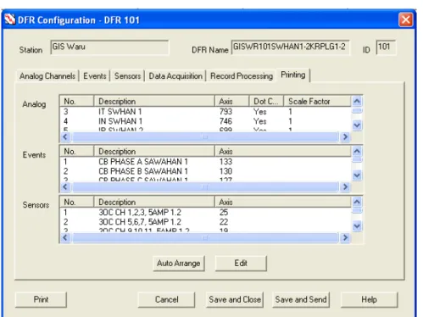Click the Sensors list Axis column header
Image resolution: width=423 pixels, height=317 pixels.
tap(282, 202)
